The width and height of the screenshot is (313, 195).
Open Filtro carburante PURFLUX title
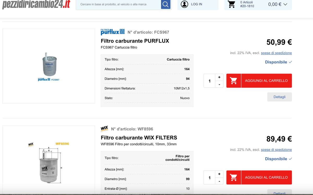click(135, 41)
